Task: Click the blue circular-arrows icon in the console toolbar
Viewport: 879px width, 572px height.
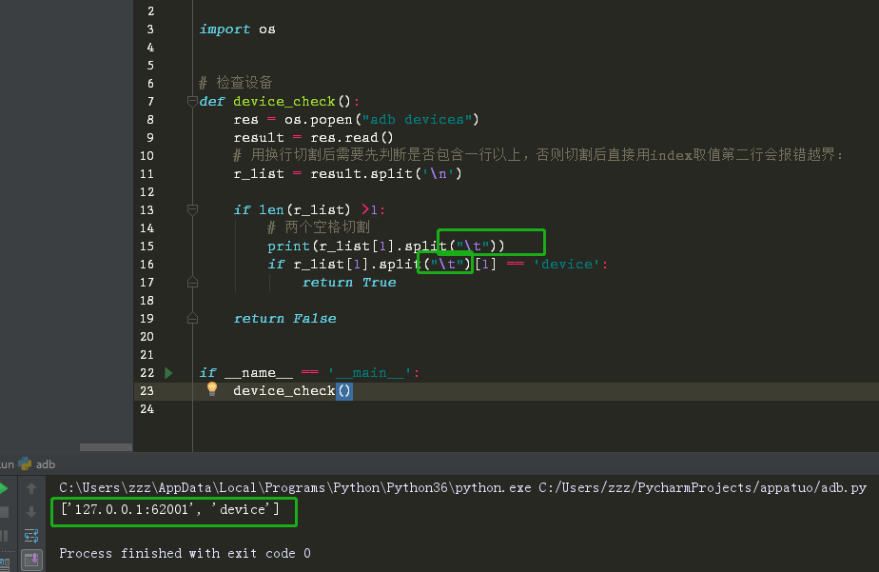Action: click(31, 536)
